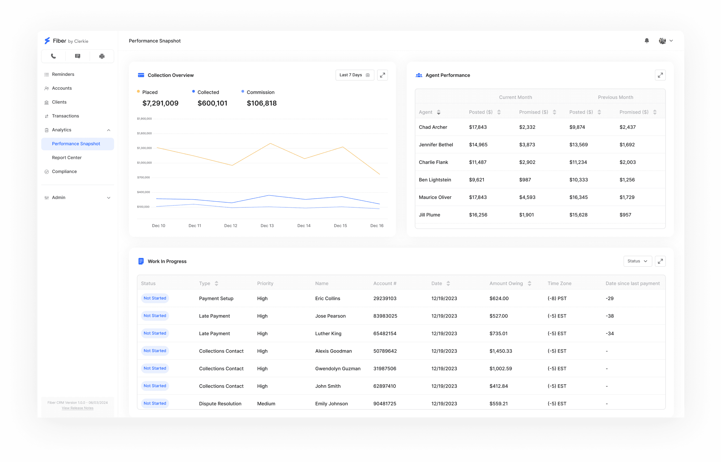This screenshot has width=721, height=462.
Task: Open the messages chat icon
Action: [78, 56]
